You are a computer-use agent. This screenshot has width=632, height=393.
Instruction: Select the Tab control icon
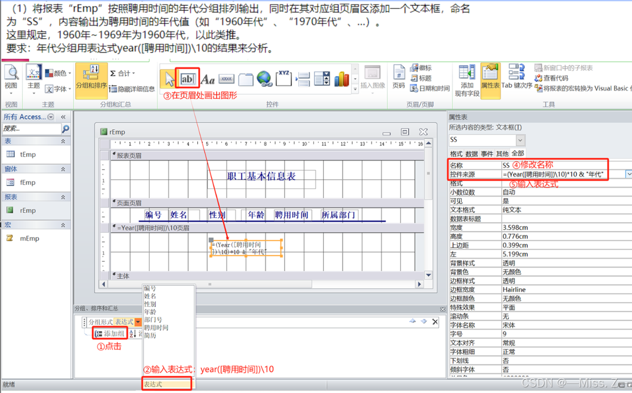(246, 79)
